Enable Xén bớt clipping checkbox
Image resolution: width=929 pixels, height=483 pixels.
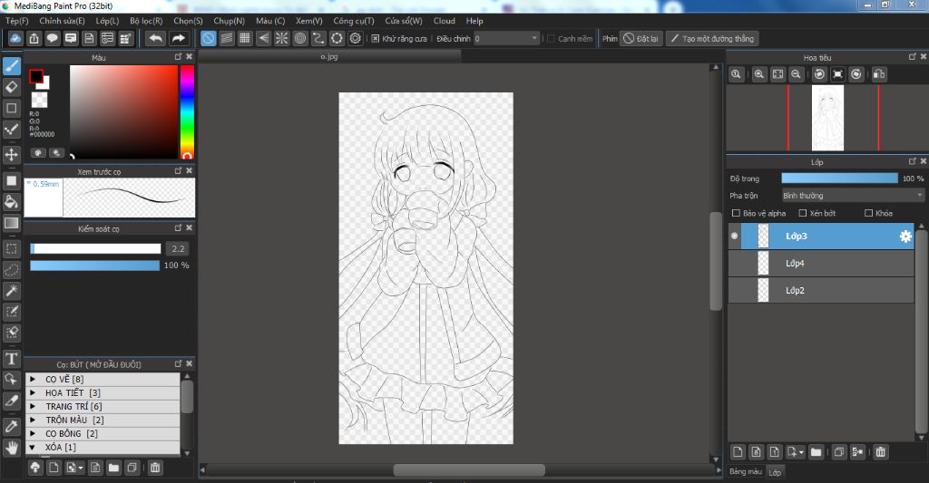[803, 213]
